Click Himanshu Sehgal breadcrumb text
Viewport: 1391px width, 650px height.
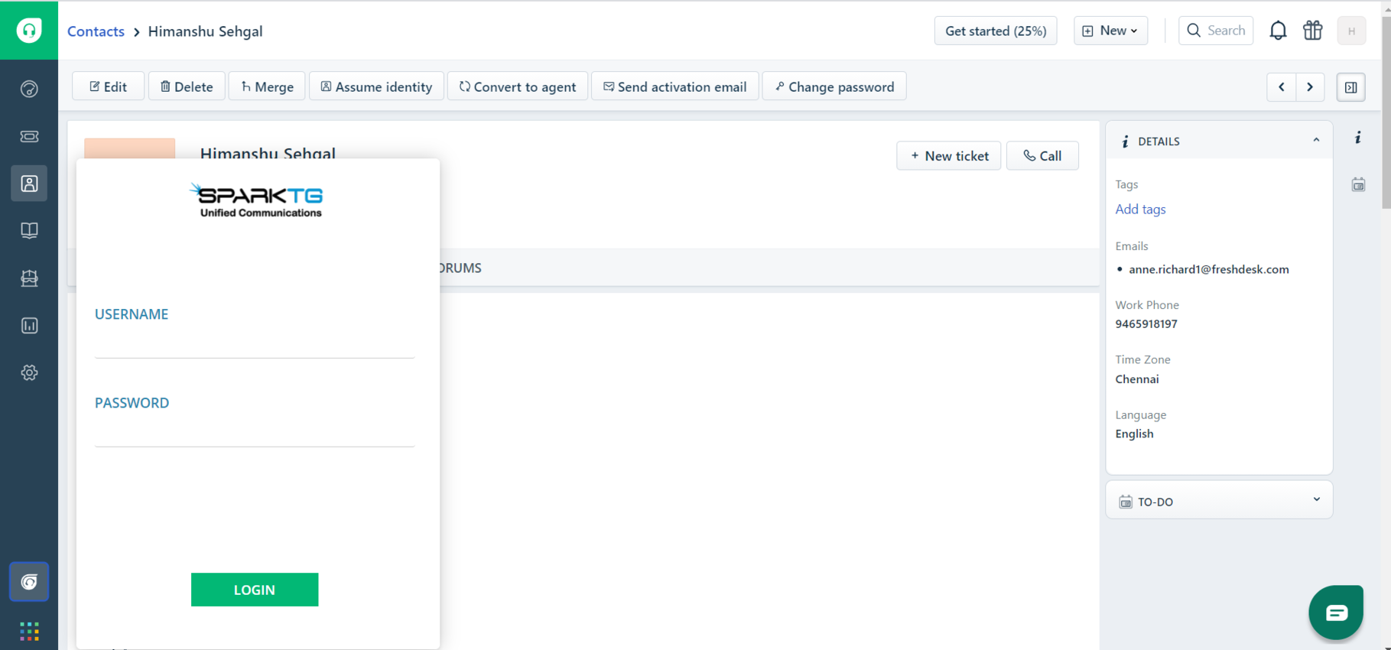pyautogui.click(x=205, y=31)
